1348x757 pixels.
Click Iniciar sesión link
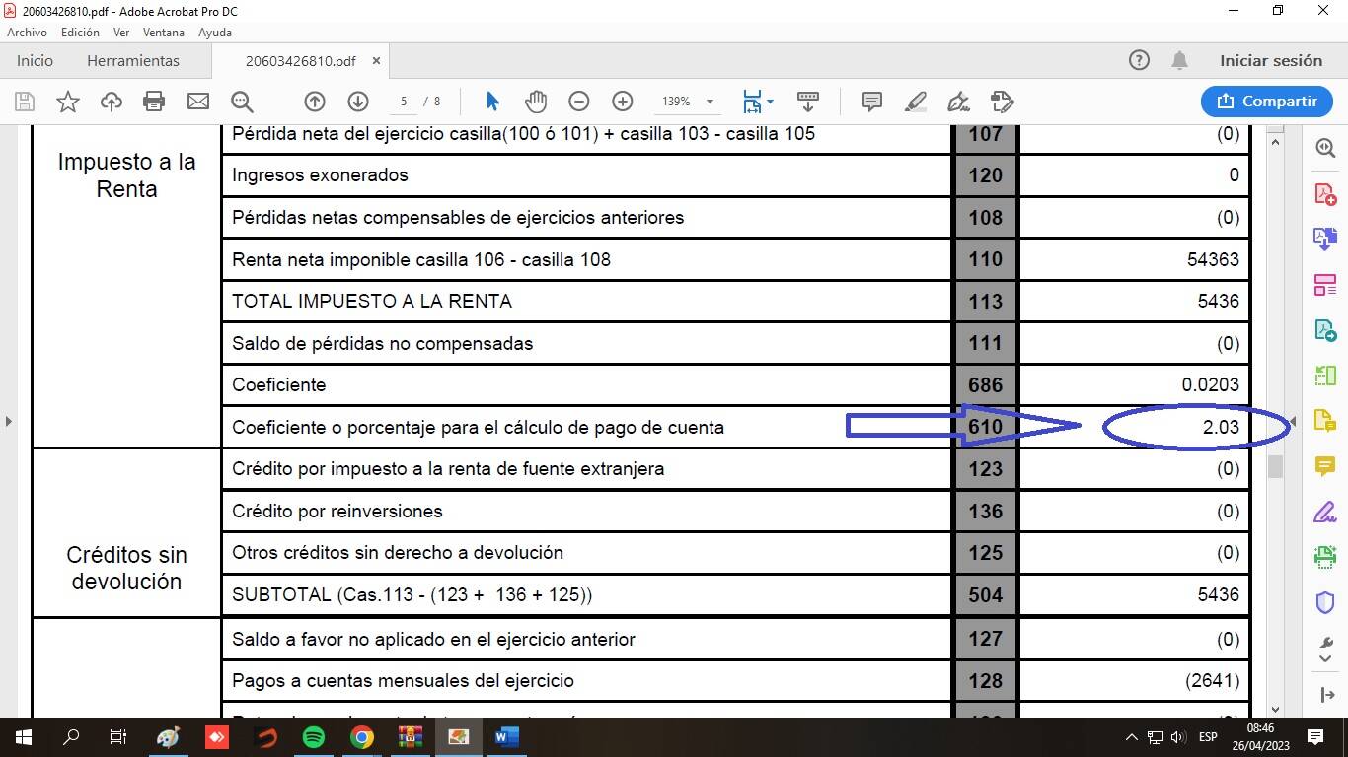pyautogui.click(x=1270, y=61)
